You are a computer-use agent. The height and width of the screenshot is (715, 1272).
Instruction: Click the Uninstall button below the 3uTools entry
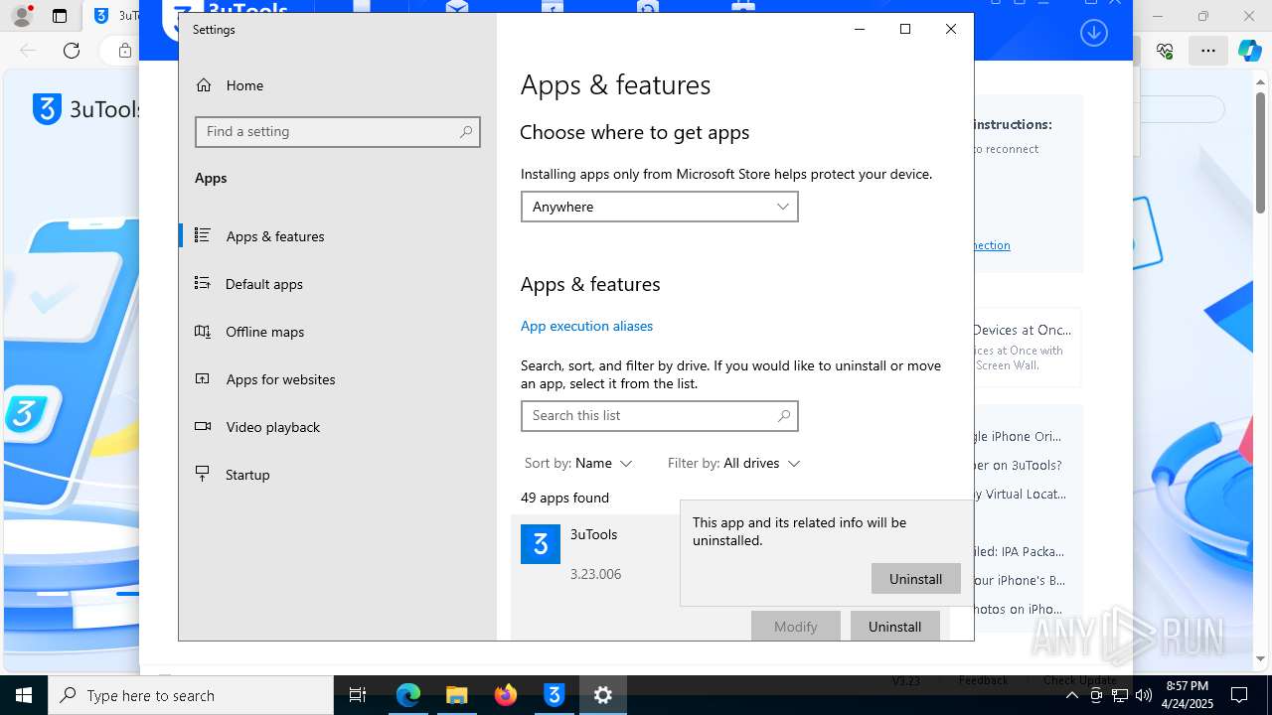point(894,627)
